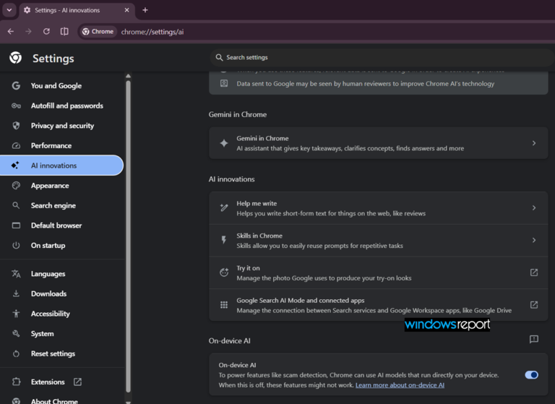The width and height of the screenshot is (555, 404).
Task: Click the back navigation arrow
Action: coord(11,32)
